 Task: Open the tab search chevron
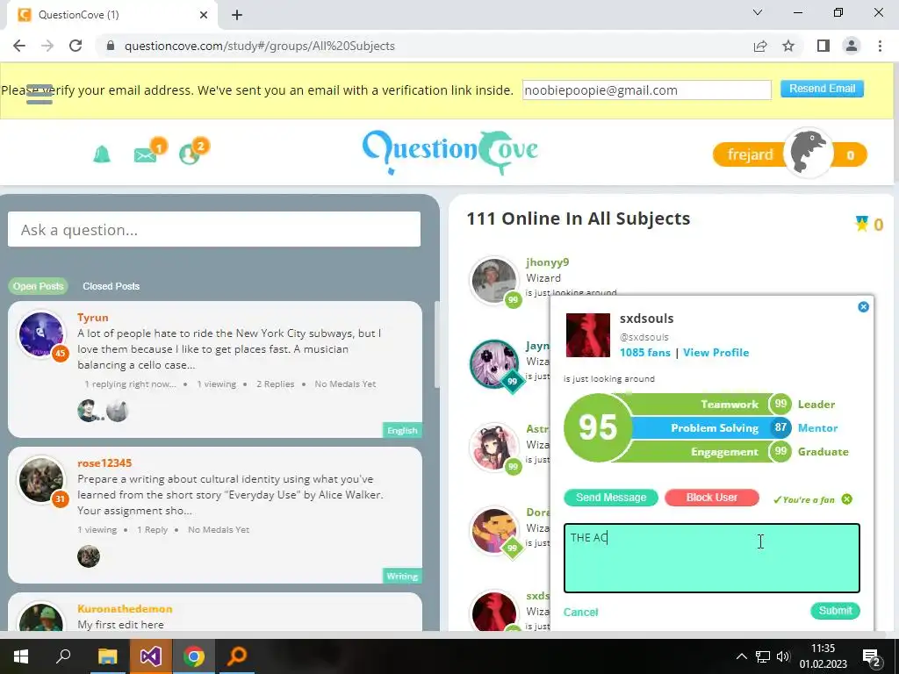tap(758, 12)
